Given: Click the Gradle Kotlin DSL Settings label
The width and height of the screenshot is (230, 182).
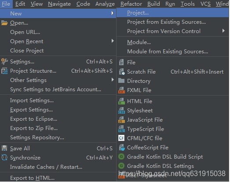Looking at the screenshot, I should click(x=161, y=166).
